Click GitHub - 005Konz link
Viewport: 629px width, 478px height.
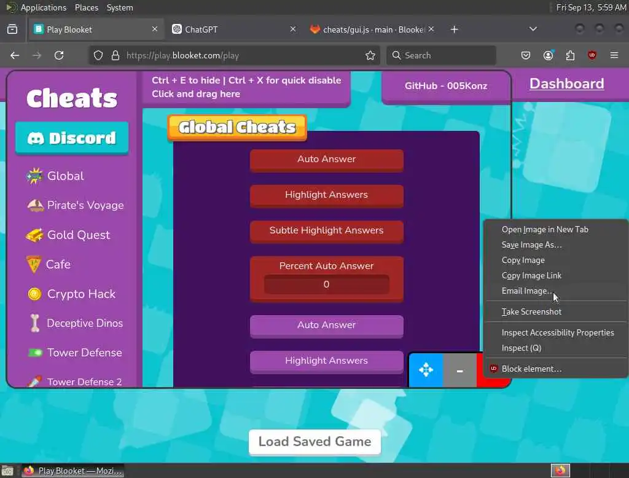click(x=446, y=86)
